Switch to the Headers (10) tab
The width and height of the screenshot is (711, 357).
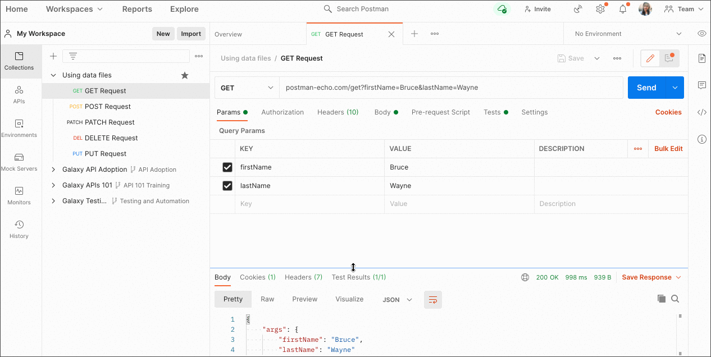coord(338,112)
